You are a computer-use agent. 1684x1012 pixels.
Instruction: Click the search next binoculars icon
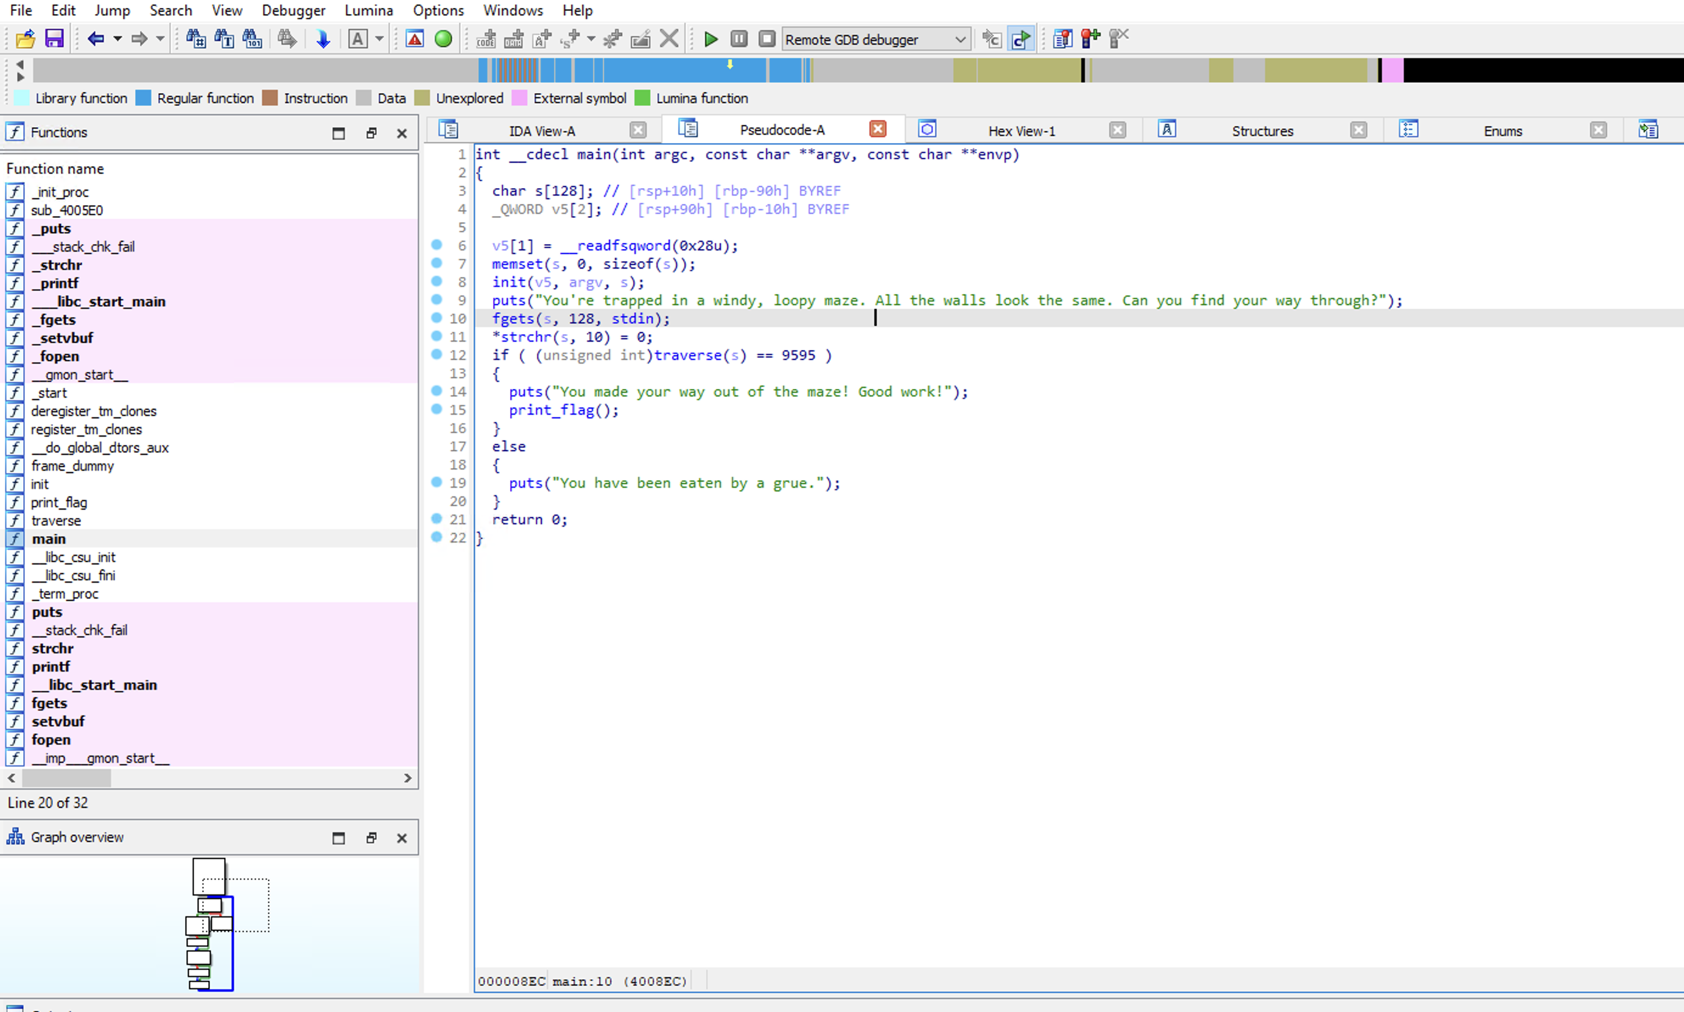point(287,39)
